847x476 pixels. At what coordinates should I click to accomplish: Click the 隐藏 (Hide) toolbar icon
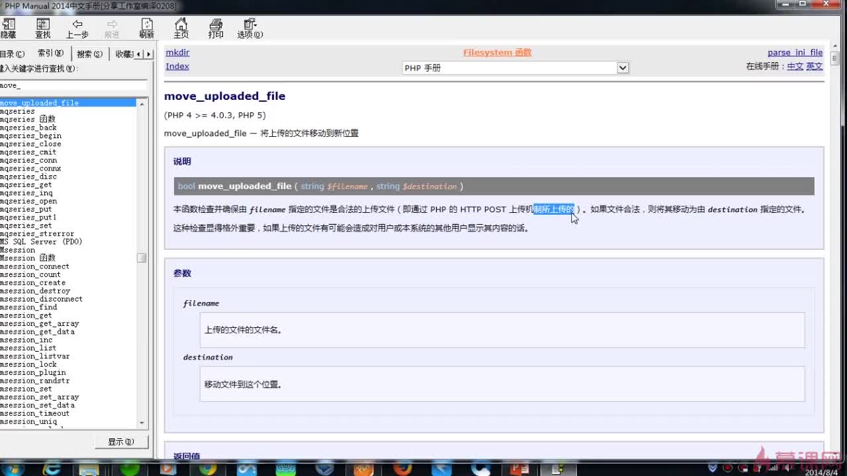point(8,28)
